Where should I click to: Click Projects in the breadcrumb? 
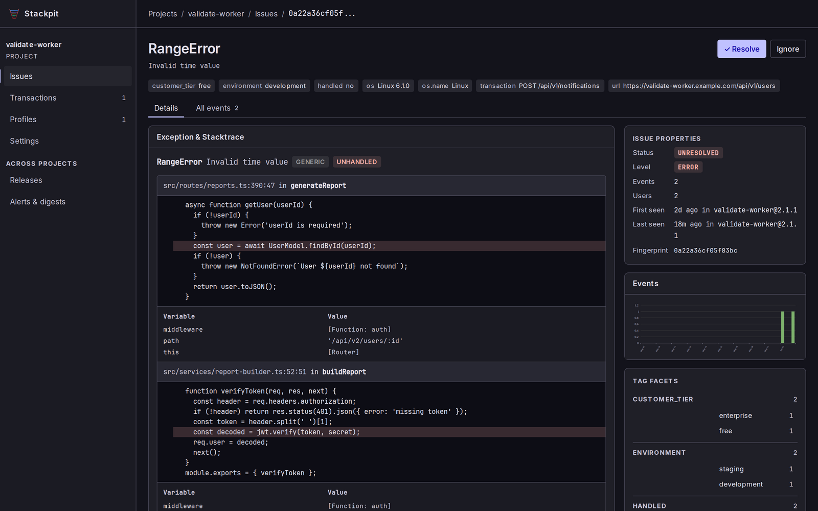pos(163,14)
